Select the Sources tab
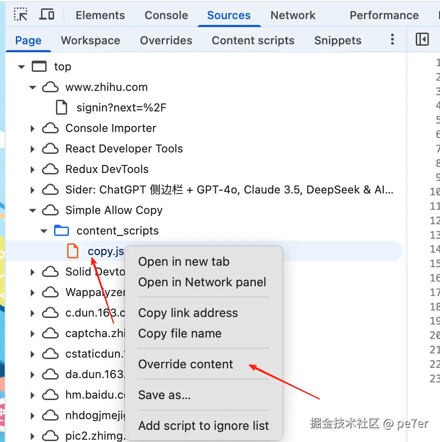This screenshot has width=440, height=442. pyautogui.click(x=229, y=15)
